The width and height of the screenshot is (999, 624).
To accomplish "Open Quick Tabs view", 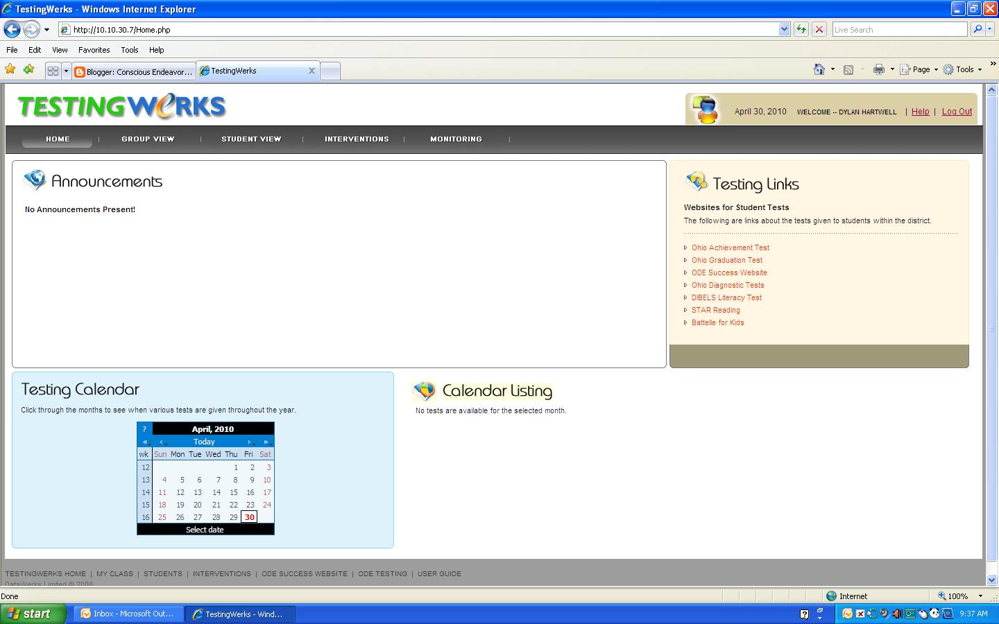I will [x=54, y=70].
